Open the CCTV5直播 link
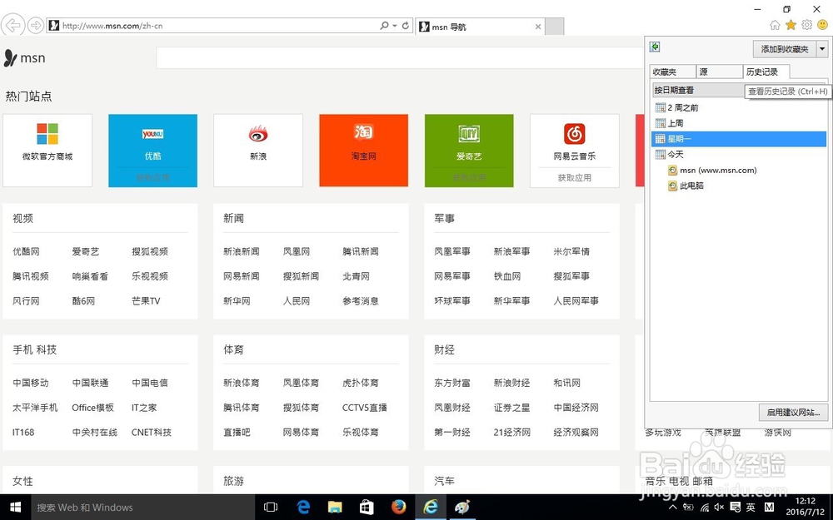 pyautogui.click(x=365, y=408)
